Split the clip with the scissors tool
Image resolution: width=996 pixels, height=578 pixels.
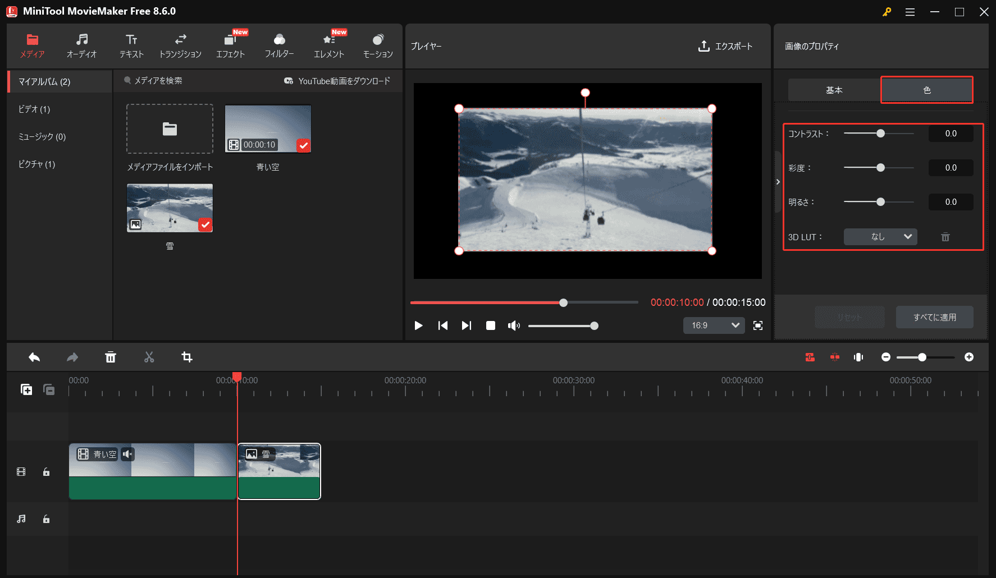tap(149, 357)
